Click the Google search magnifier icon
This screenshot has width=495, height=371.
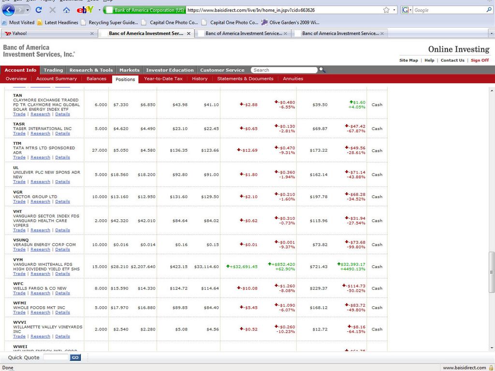coord(489,10)
